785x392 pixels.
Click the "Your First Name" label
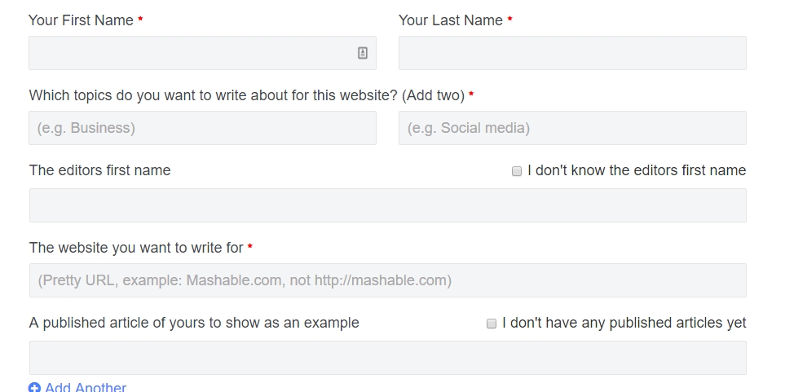coord(81,20)
